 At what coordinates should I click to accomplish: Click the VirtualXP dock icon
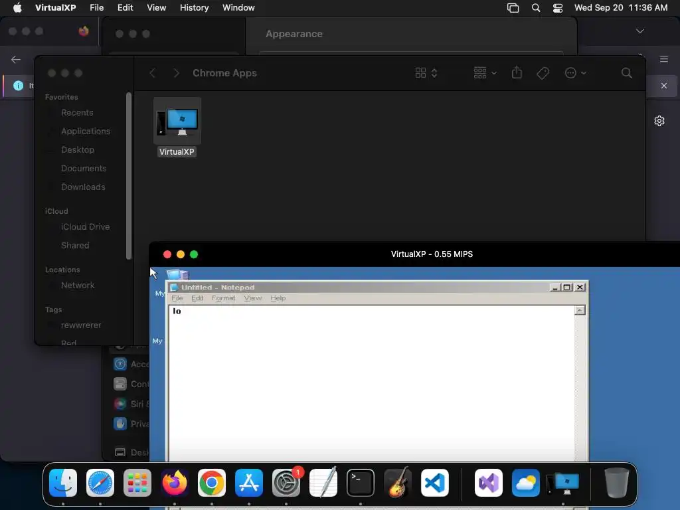[x=563, y=483]
